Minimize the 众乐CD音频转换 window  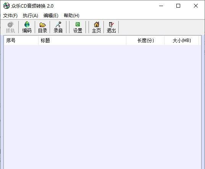tap(161, 6)
